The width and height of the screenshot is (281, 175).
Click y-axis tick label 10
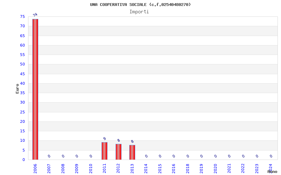22,141
